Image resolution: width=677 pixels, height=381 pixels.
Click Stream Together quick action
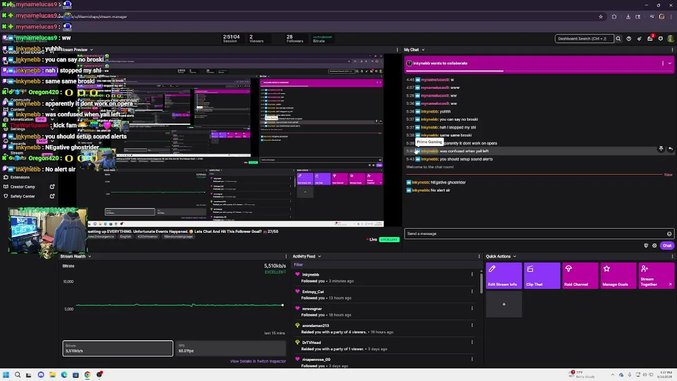(x=656, y=276)
